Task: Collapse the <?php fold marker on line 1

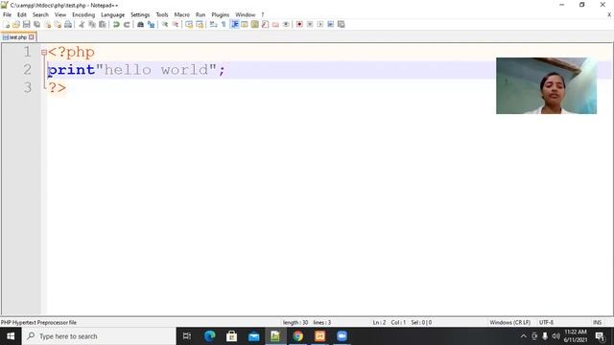Action: pos(44,52)
